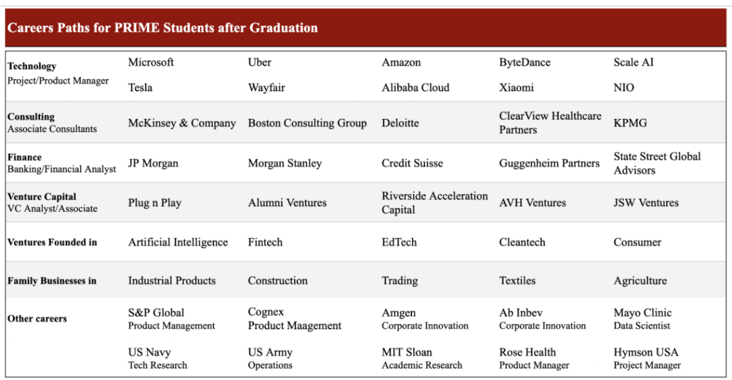Screen dimensions: 732x380
Task: Select McKinsey & Company in Consulting row
Action: (182, 123)
